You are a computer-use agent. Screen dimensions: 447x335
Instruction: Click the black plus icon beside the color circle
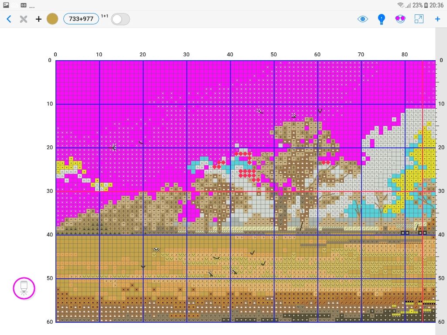(x=38, y=19)
